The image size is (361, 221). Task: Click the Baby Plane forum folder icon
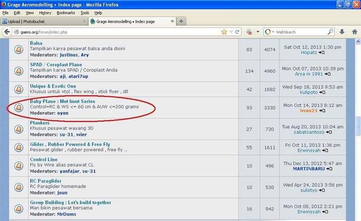tap(19, 107)
